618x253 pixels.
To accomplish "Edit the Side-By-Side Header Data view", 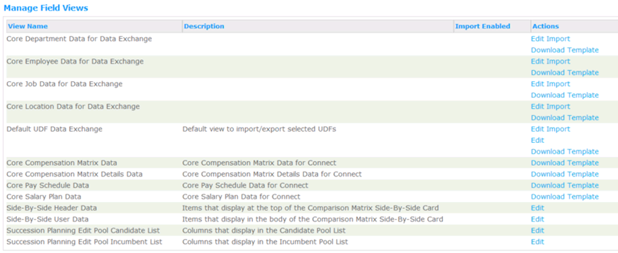I will pos(537,208).
